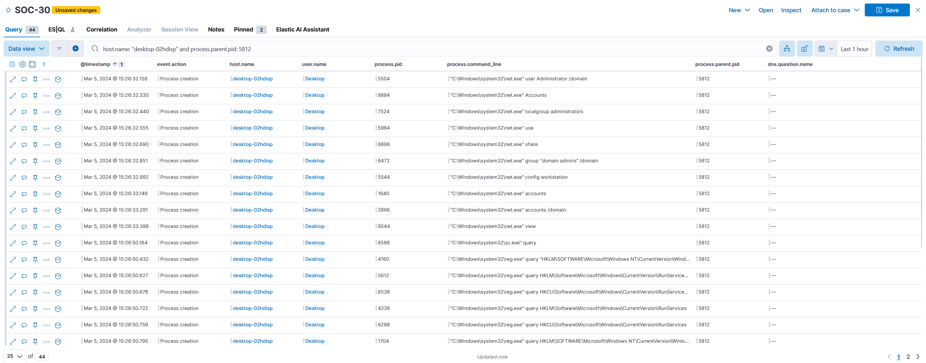Screen dimensions: 926x363
Task: Open the Notes tab
Action: (x=216, y=29)
